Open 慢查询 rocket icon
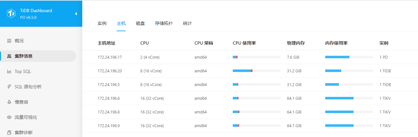 [9, 102]
